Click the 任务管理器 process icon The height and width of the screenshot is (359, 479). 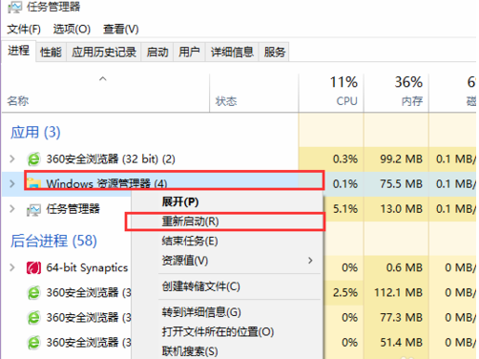click(33, 209)
